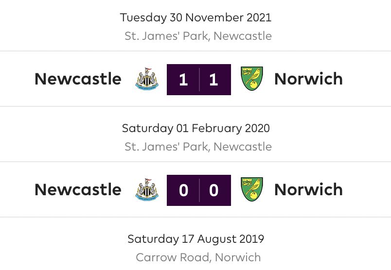
Task: Click Newcastle crest in 0-0 match
Action: point(147,190)
